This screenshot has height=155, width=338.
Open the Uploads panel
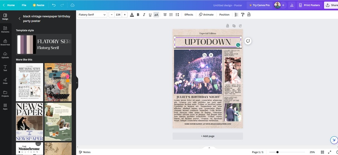coord(5,55)
